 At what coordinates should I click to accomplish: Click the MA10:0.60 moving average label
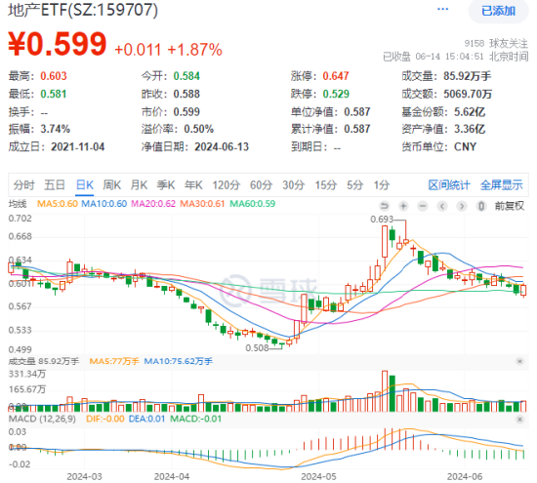[x=104, y=204]
